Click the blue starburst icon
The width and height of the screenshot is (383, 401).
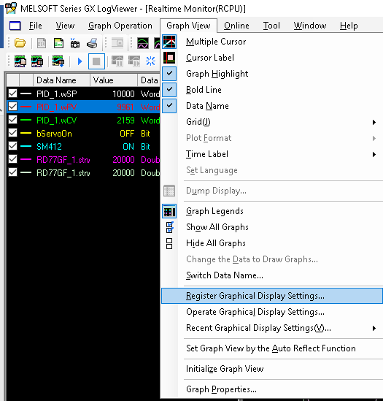click(150, 61)
